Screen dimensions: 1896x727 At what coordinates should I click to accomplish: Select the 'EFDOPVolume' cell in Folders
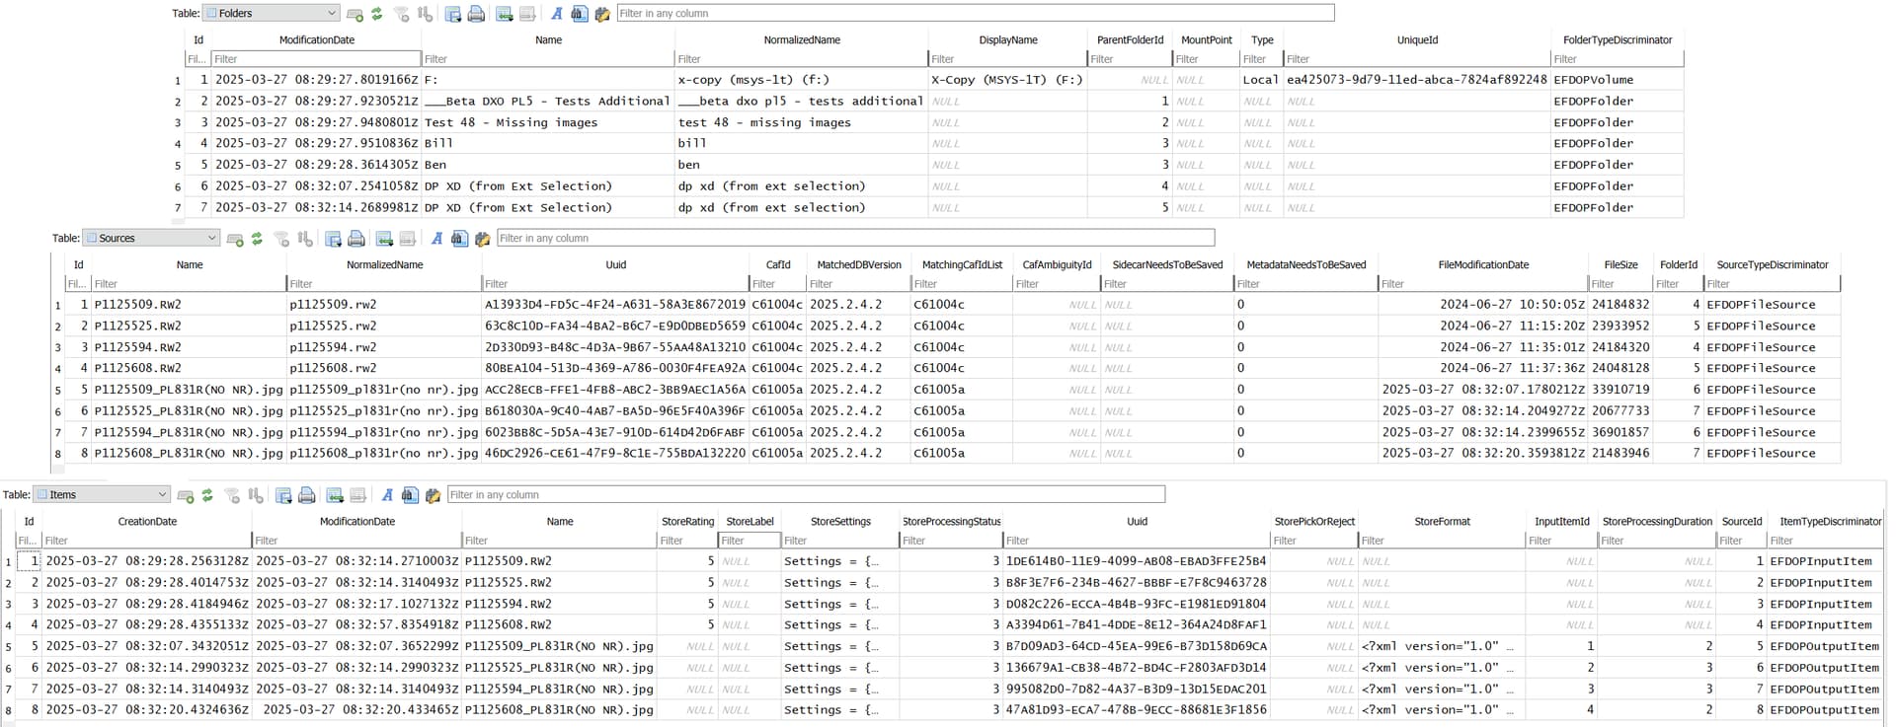(x=1617, y=81)
